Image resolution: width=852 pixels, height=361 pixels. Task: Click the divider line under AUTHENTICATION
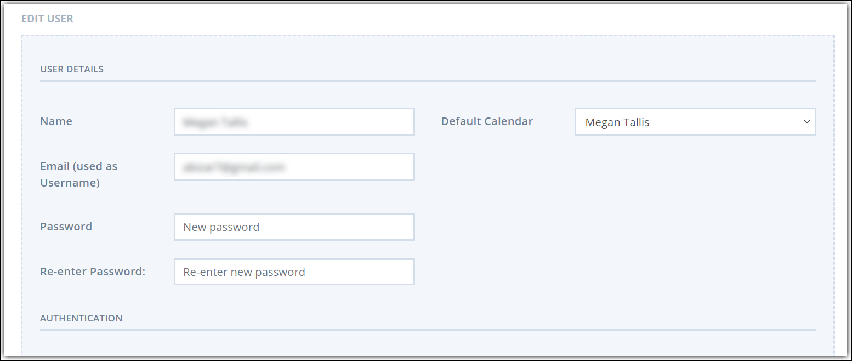(428, 330)
